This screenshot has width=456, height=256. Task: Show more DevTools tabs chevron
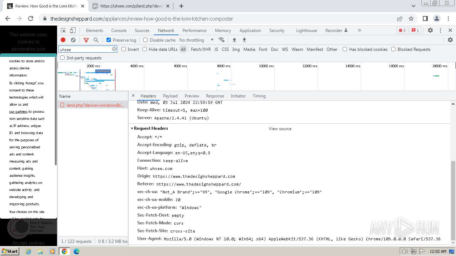(x=359, y=30)
